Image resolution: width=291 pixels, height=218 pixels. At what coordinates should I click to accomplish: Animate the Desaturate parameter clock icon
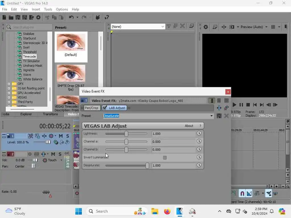(x=199, y=165)
